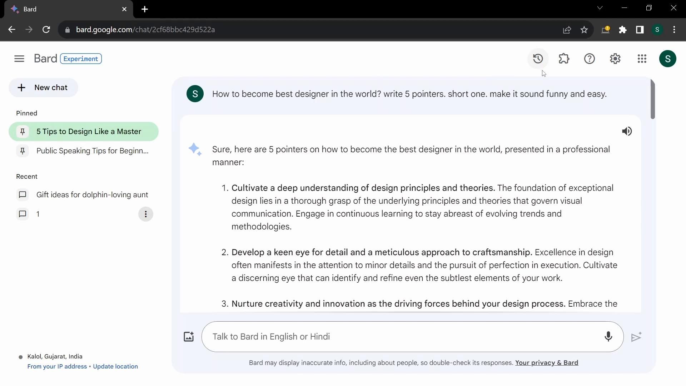
Task: Start a New chat
Action: coord(43,88)
